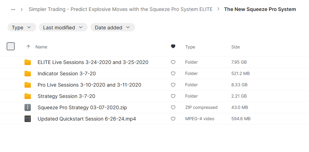The image size is (309, 152).
Task: Open Updated Quickstart Session 6-26-24.mp4
Action: tap(87, 119)
